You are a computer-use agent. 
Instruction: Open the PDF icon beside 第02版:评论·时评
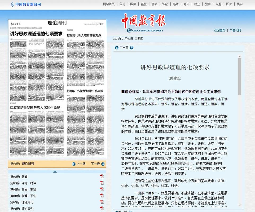click(x=102, y=182)
